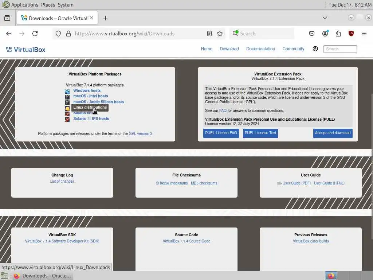The image size is (373, 280).
Task: Open Firefox View icon at tab bar left
Action: click(x=7, y=18)
